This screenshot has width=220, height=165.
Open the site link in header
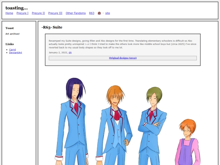coord(108,13)
